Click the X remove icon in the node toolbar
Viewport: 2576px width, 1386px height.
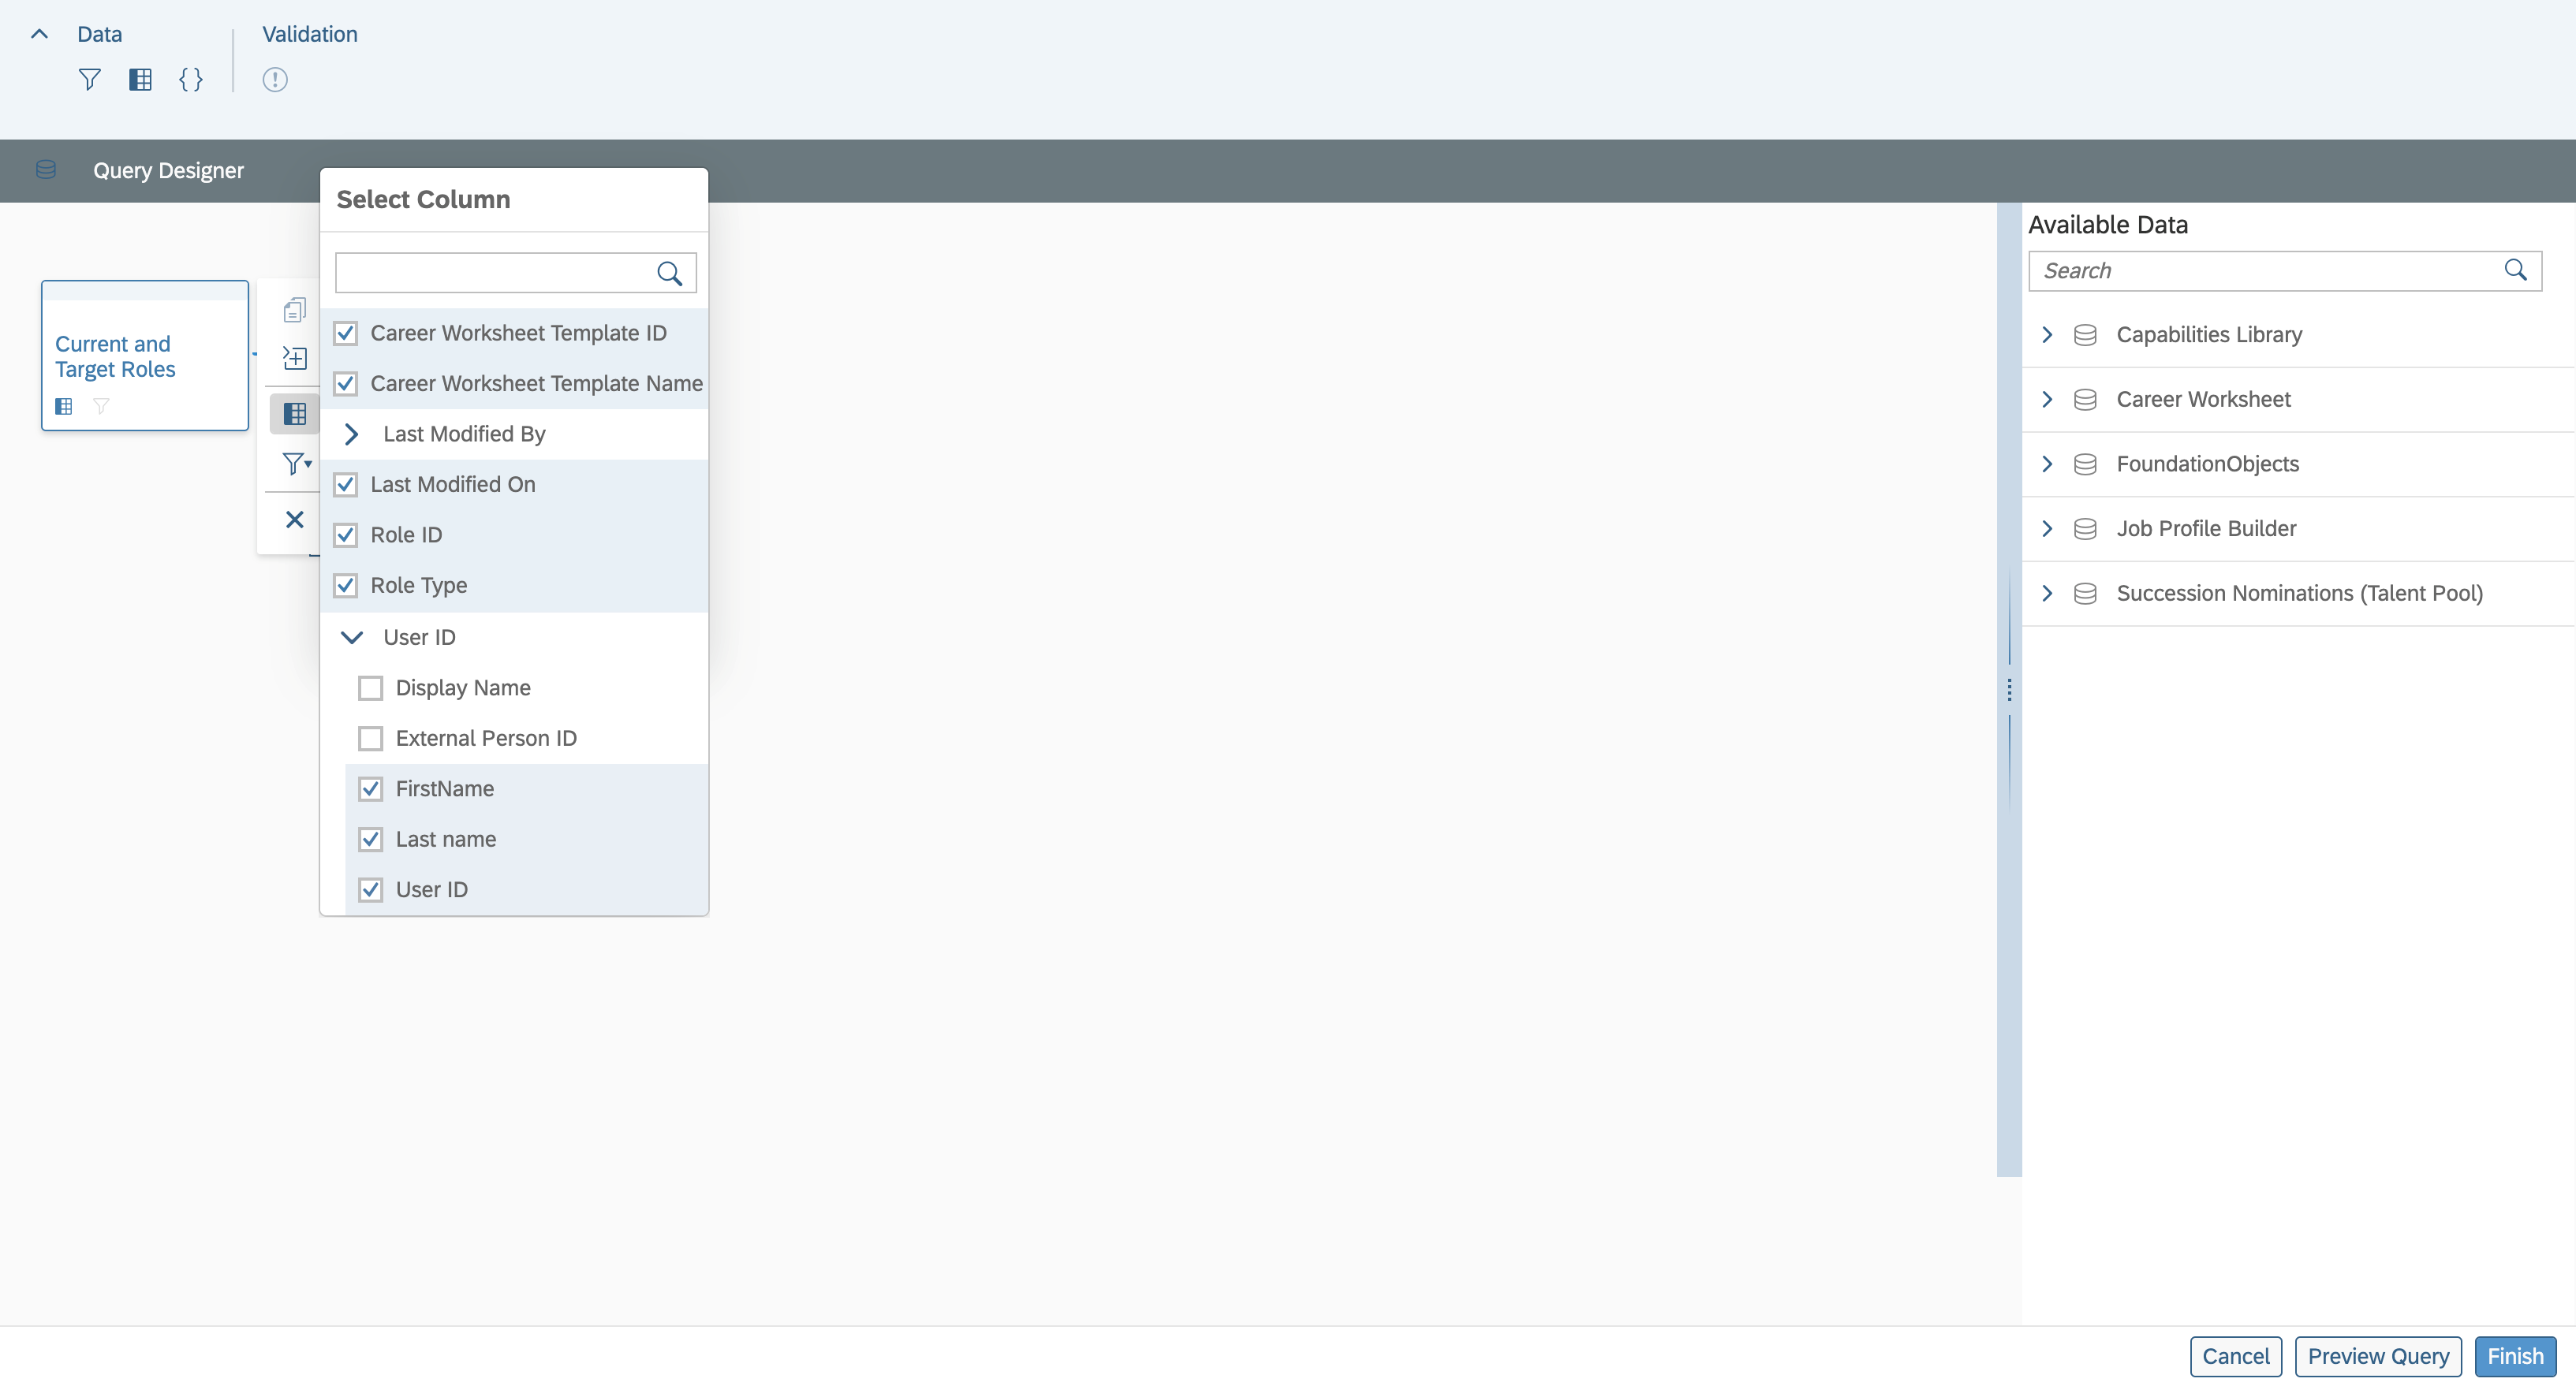294,520
